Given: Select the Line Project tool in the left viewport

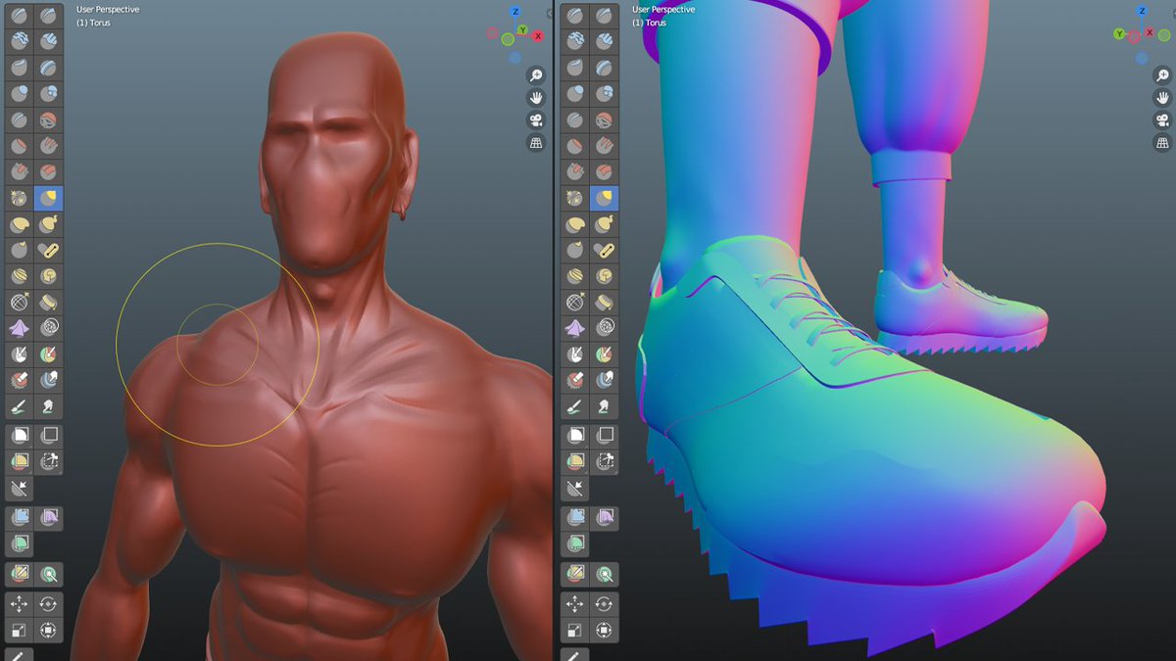Looking at the screenshot, I should click(x=19, y=488).
